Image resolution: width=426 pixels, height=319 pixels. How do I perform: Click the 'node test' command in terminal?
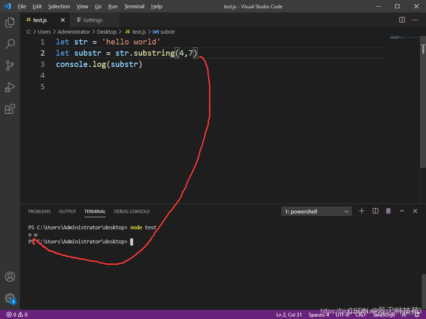point(144,227)
